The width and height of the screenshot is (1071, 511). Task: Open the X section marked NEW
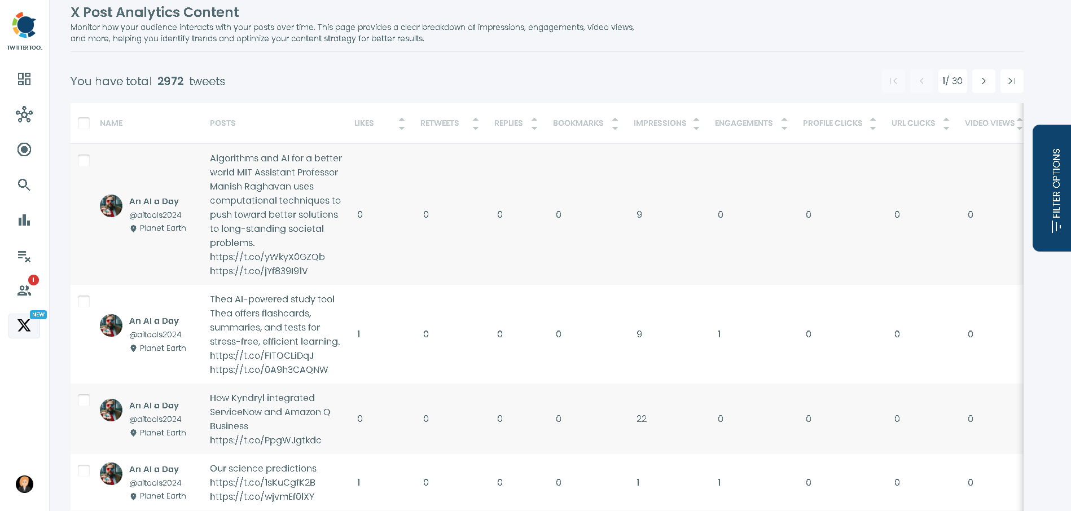point(24,325)
